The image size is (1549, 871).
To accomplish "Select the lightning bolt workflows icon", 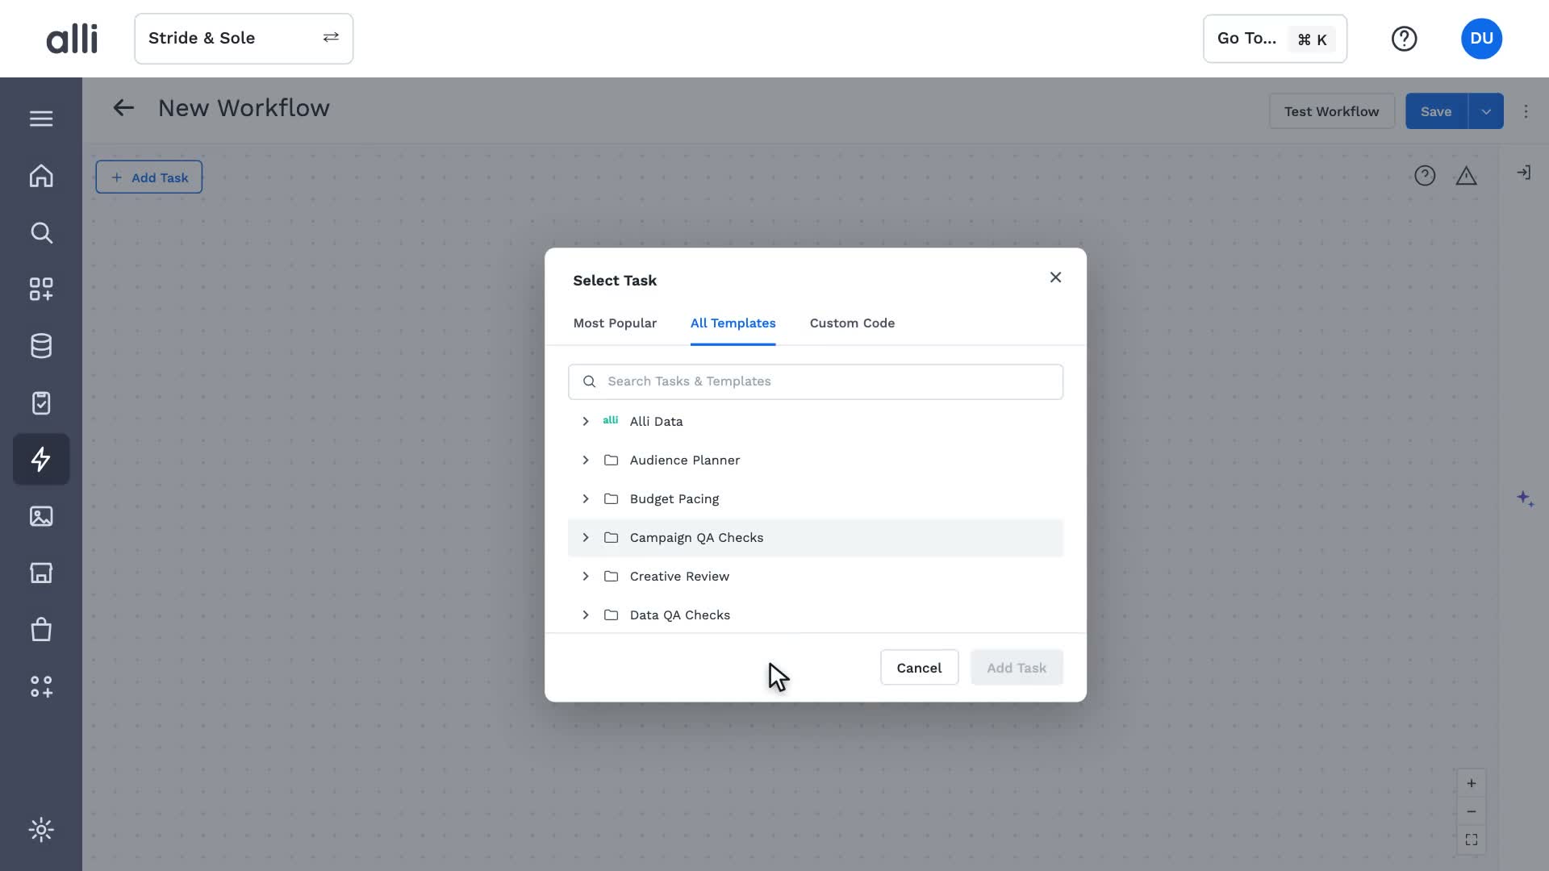I will click(x=41, y=459).
